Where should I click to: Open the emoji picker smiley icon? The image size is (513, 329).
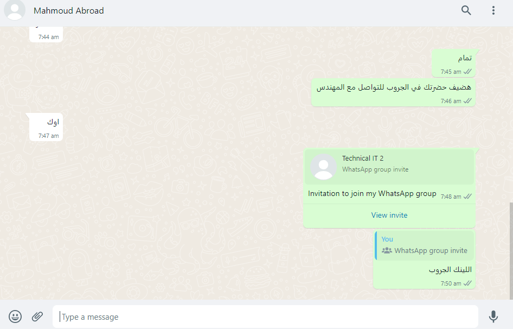pos(15,317)
